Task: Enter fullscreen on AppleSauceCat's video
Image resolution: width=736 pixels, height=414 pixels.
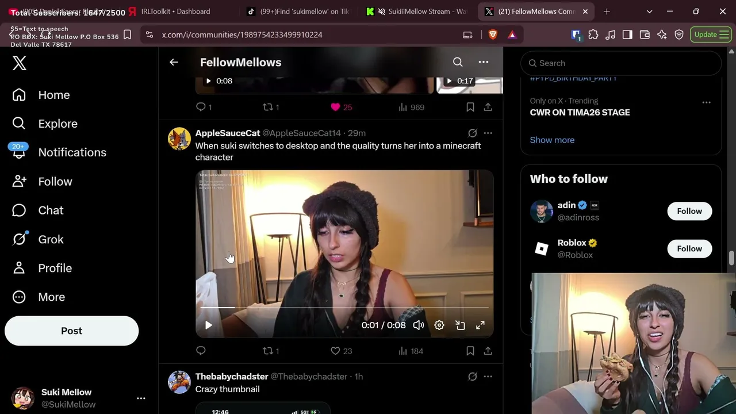Action: [480, 325]
